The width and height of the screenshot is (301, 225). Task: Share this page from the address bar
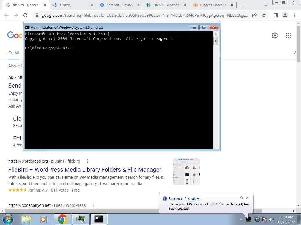tap(255, 15)
